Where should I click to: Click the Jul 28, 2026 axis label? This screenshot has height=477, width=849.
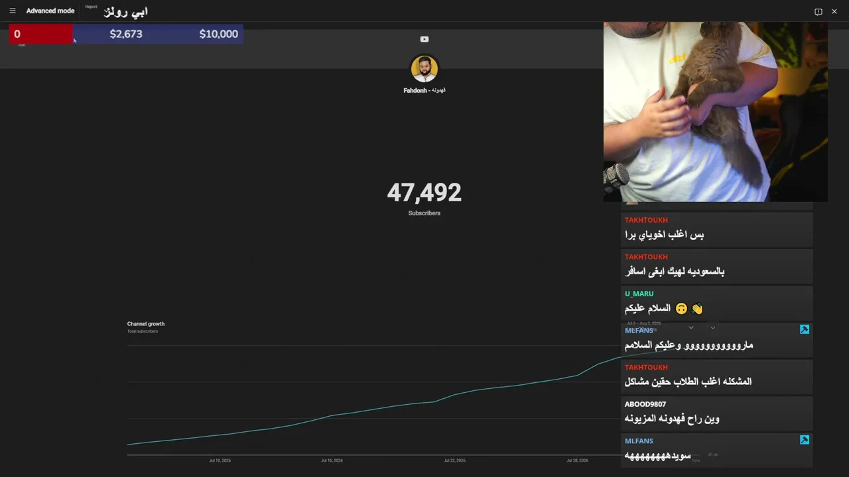(x=577, y=460)
